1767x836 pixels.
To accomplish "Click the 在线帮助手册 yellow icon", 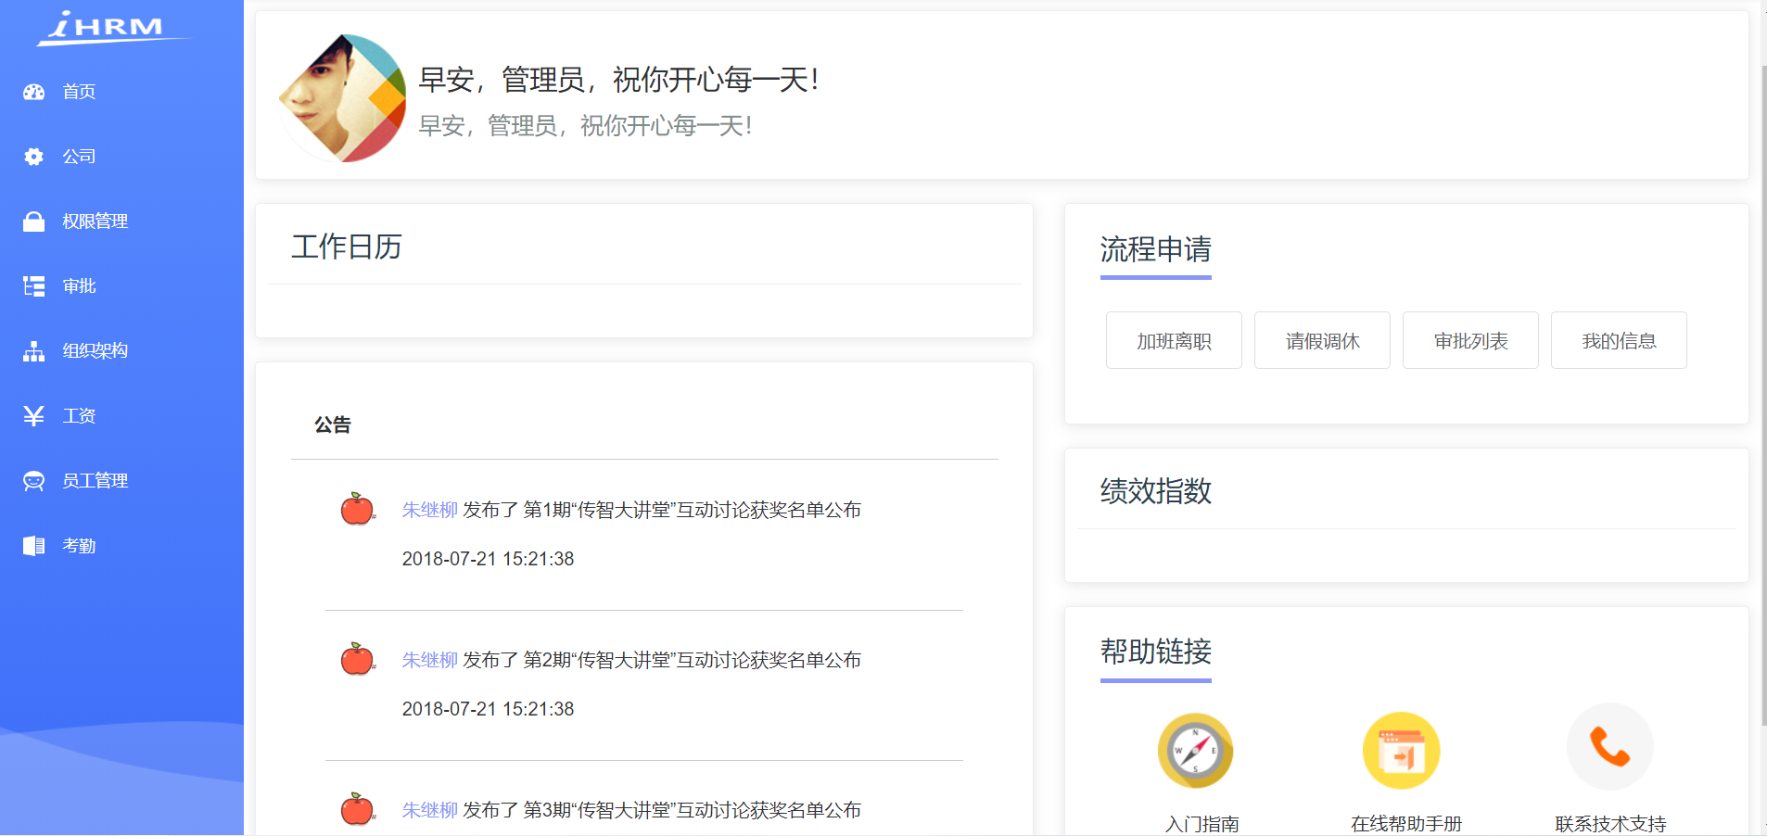I will tap(1401, 750).
